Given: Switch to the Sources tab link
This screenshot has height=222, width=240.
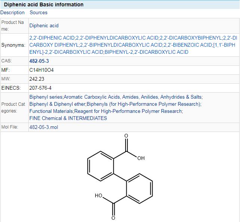Looking at the screenshot, I should (39, 12).
